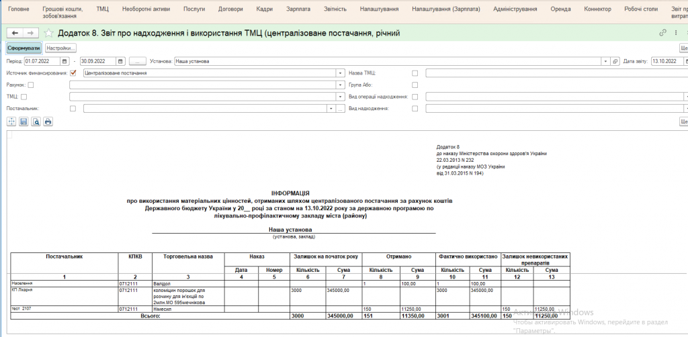Open calendar for period end date
The width and height of the screenshot is (688, 337).
pyautogui.click(x=120, y=61)
